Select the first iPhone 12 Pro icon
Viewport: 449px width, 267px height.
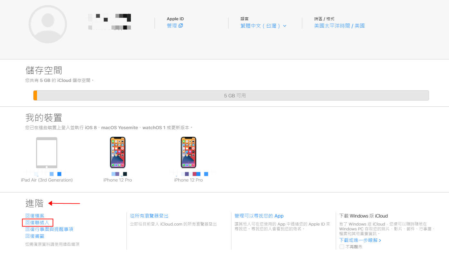coord(117,153)
